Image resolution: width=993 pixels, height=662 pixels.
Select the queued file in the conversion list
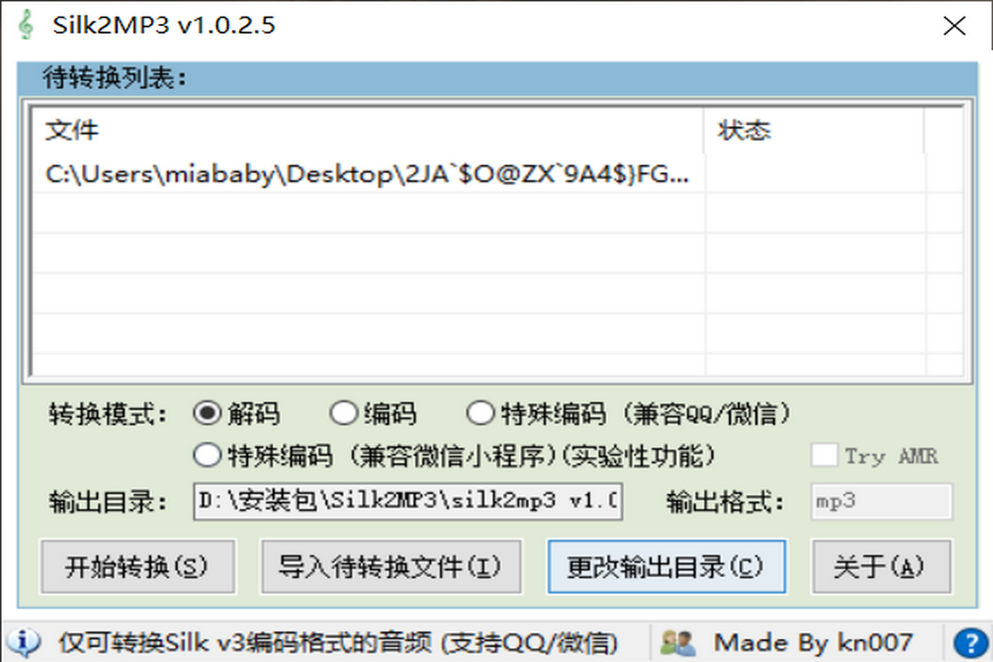[x=366, y=175]
